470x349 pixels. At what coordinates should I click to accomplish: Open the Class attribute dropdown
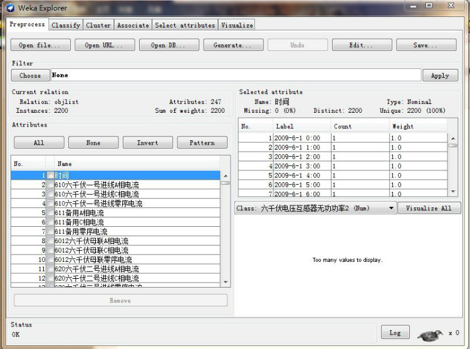pyautogui.click(x=315, y=208)
